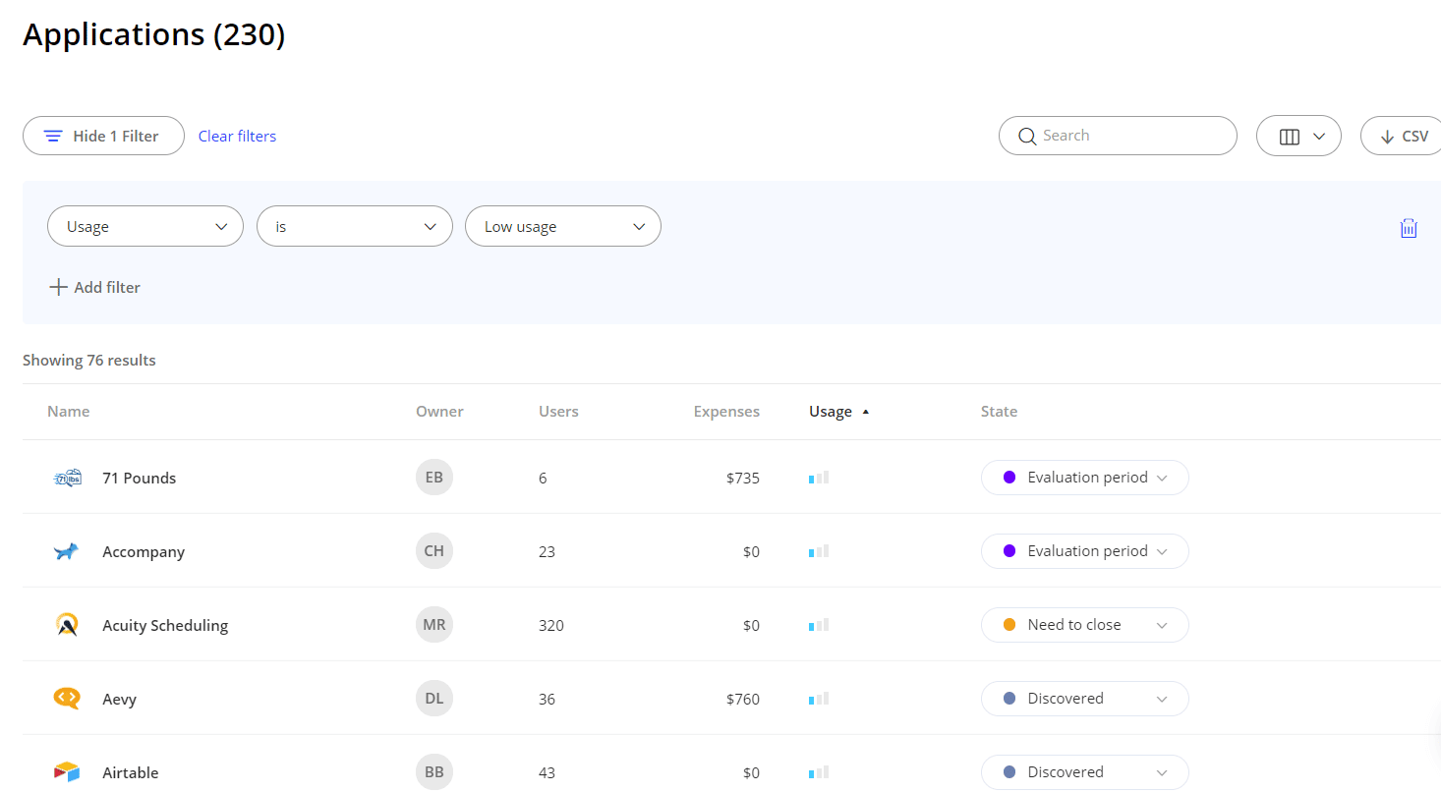Click owner avatar DL for Aevy
Image resolution: width=1441 pixels, height=792 pixels.
[433, 699]
